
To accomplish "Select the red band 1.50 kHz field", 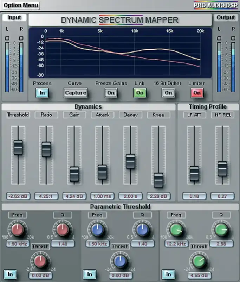I will point(18,244).
